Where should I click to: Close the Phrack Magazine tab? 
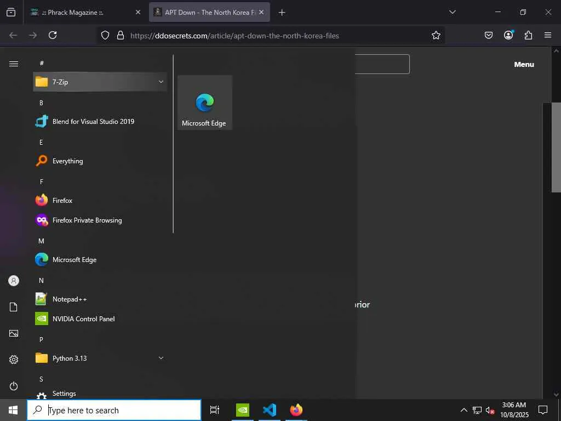138,12
